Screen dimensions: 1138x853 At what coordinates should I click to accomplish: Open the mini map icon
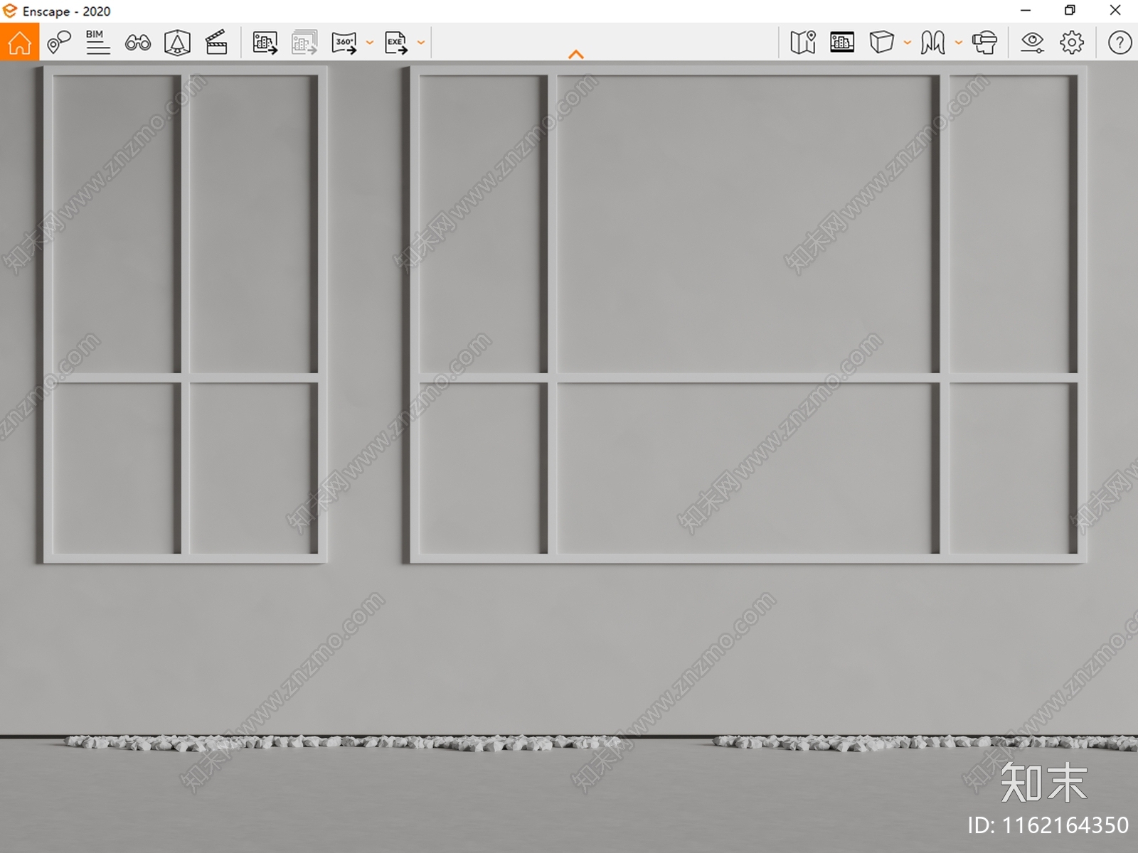pyautogui.click(x=803, y=43)
